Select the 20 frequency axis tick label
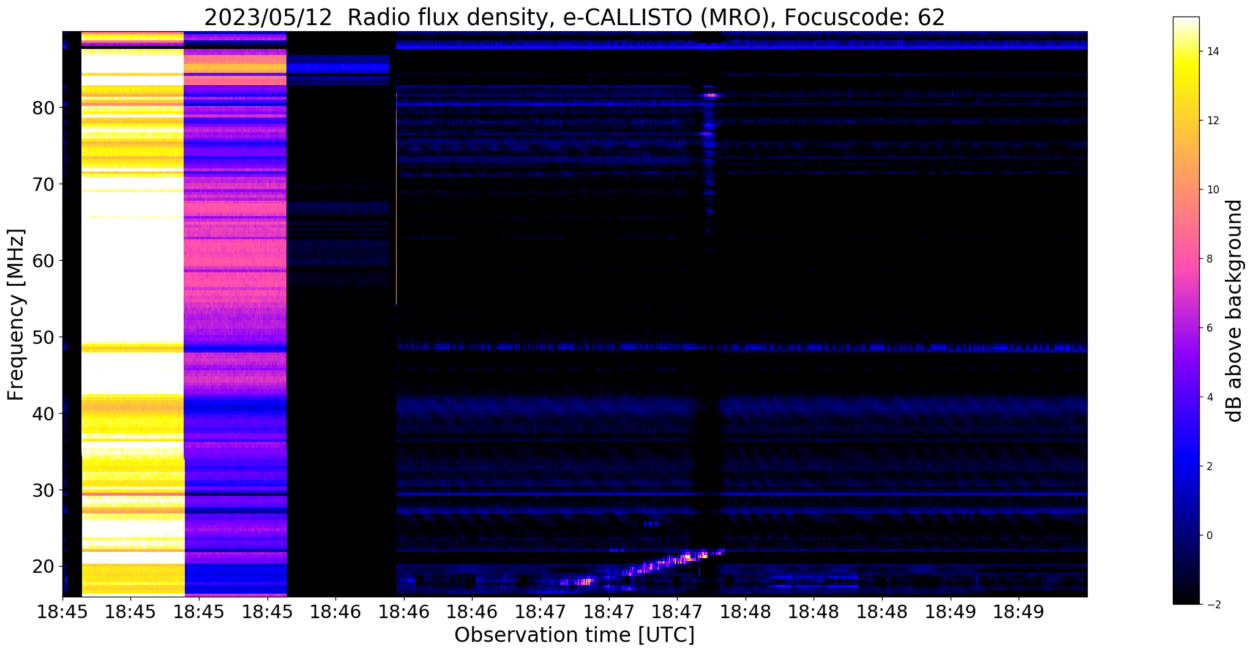 (44, 567)
